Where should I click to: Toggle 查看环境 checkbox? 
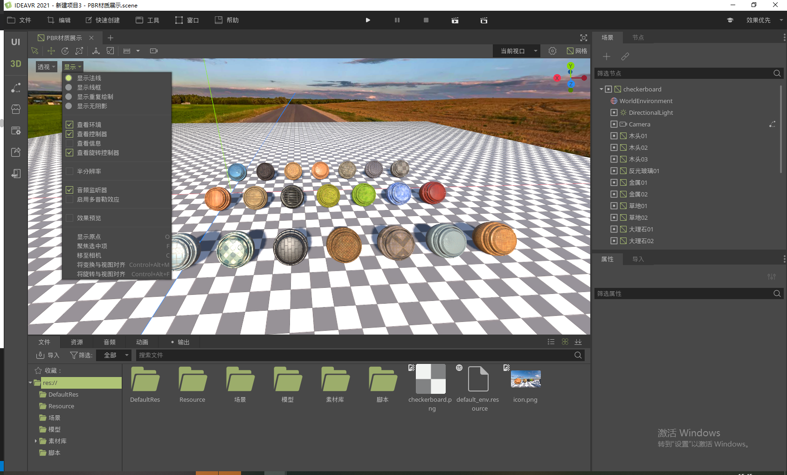69,125
